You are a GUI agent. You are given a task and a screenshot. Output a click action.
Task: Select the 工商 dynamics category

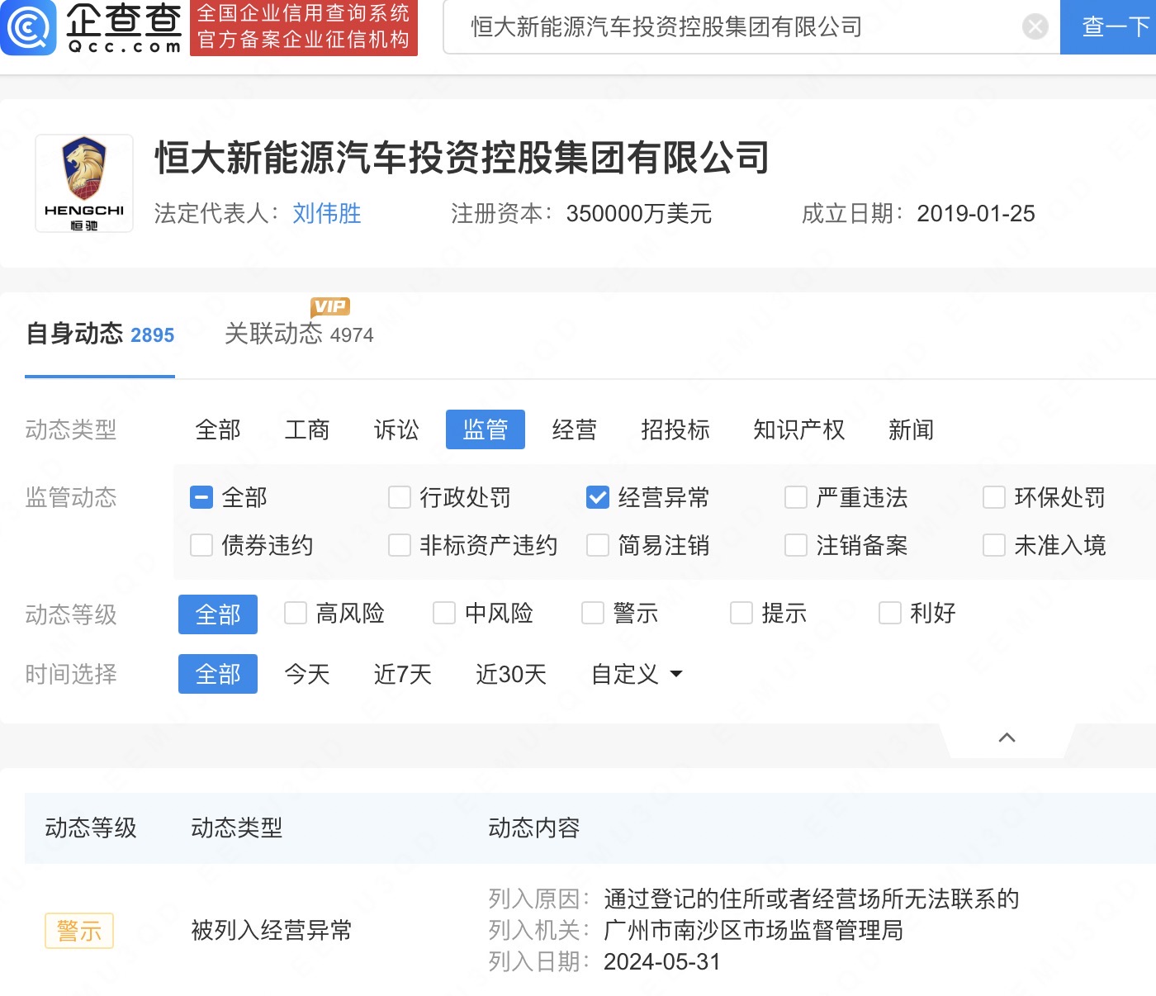coord(307,429)
